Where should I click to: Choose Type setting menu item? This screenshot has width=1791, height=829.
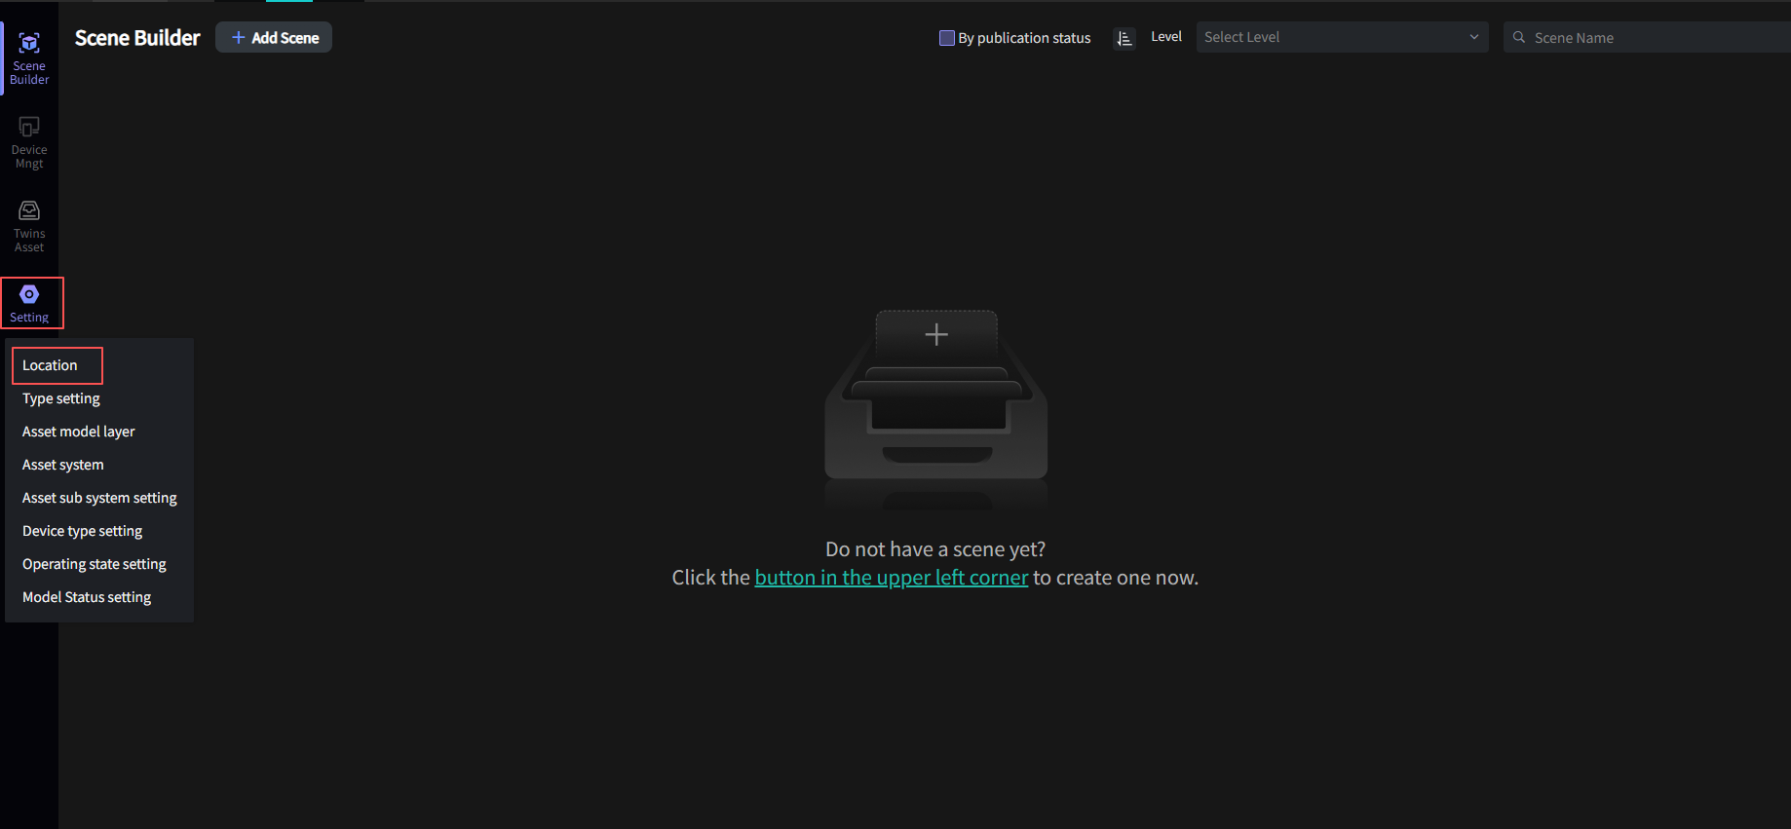point(61,398)
